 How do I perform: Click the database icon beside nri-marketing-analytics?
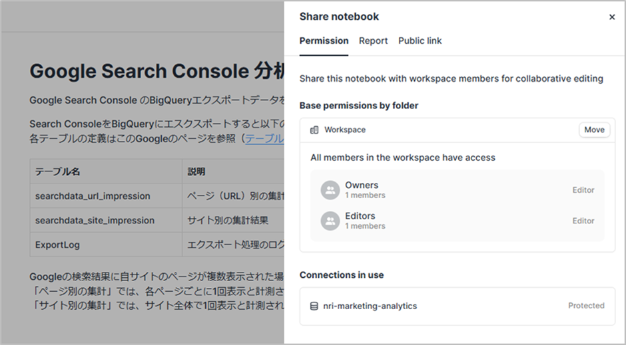pos(314,306)
